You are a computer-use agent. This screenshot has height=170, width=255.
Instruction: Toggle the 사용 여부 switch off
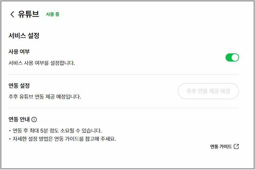[x=232, y=57]
